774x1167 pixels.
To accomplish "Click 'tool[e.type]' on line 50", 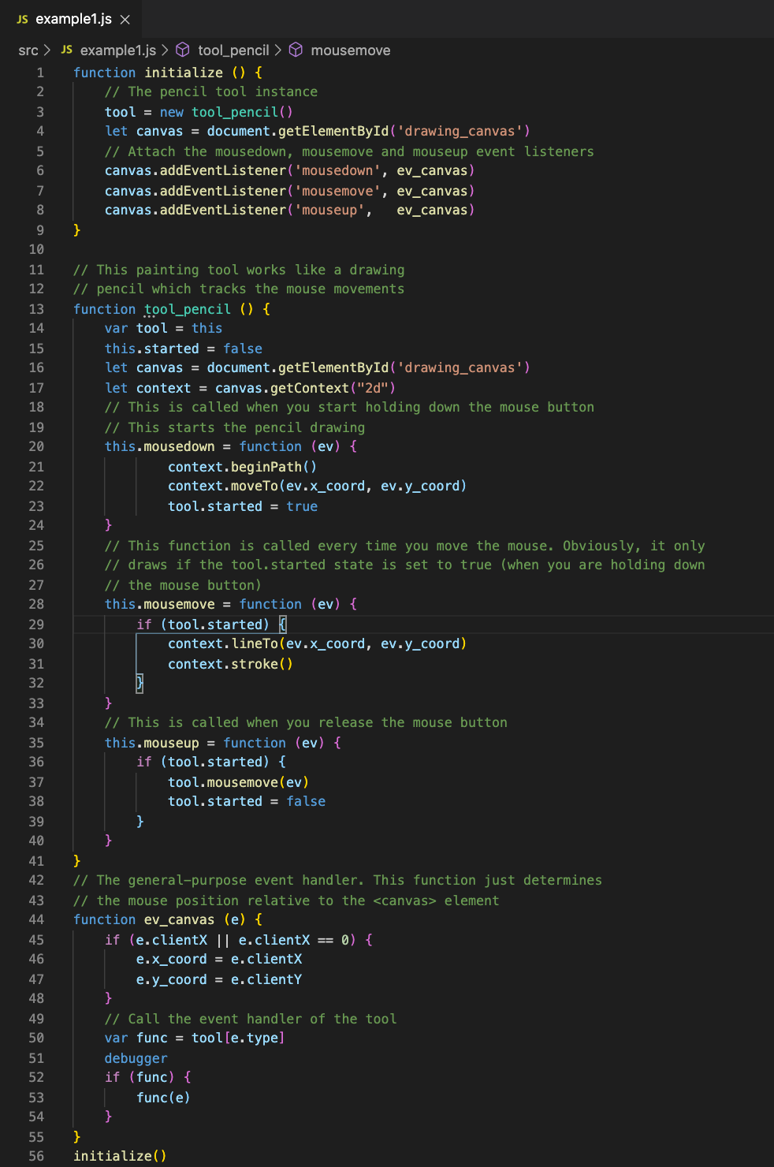I will [238, 1038].
